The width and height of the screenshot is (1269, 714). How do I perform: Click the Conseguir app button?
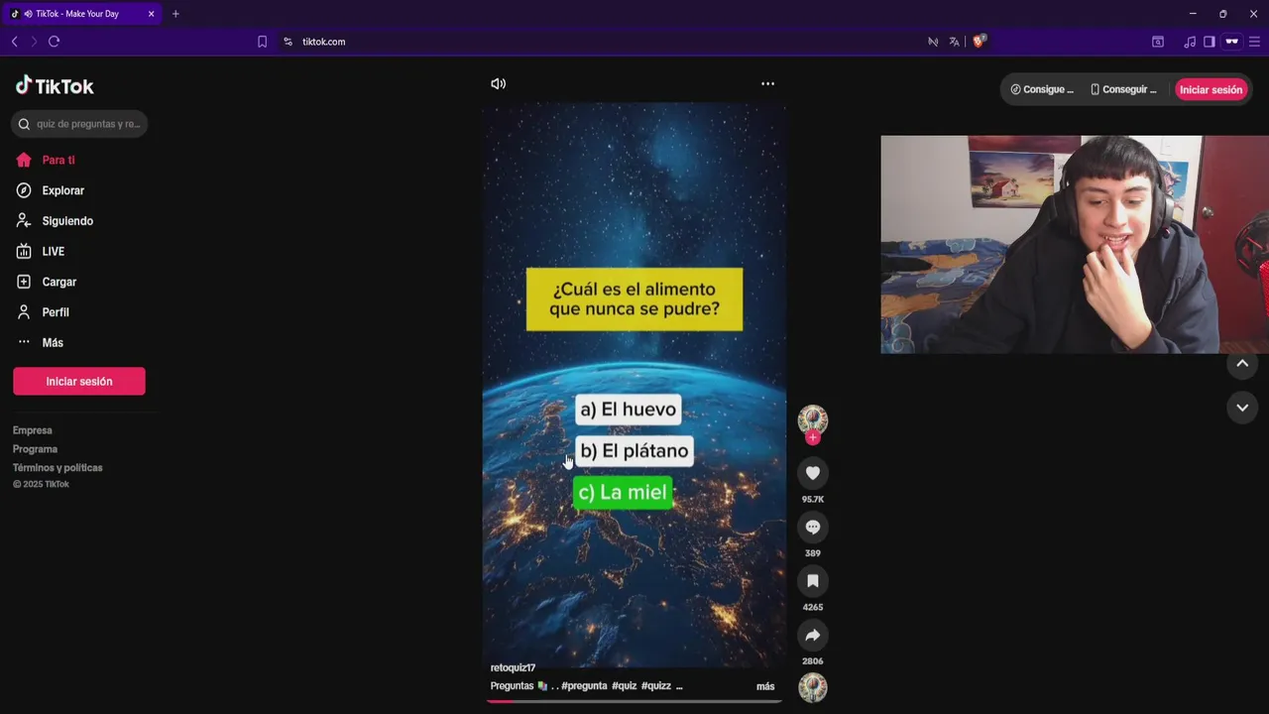(x=1123, y=90)
